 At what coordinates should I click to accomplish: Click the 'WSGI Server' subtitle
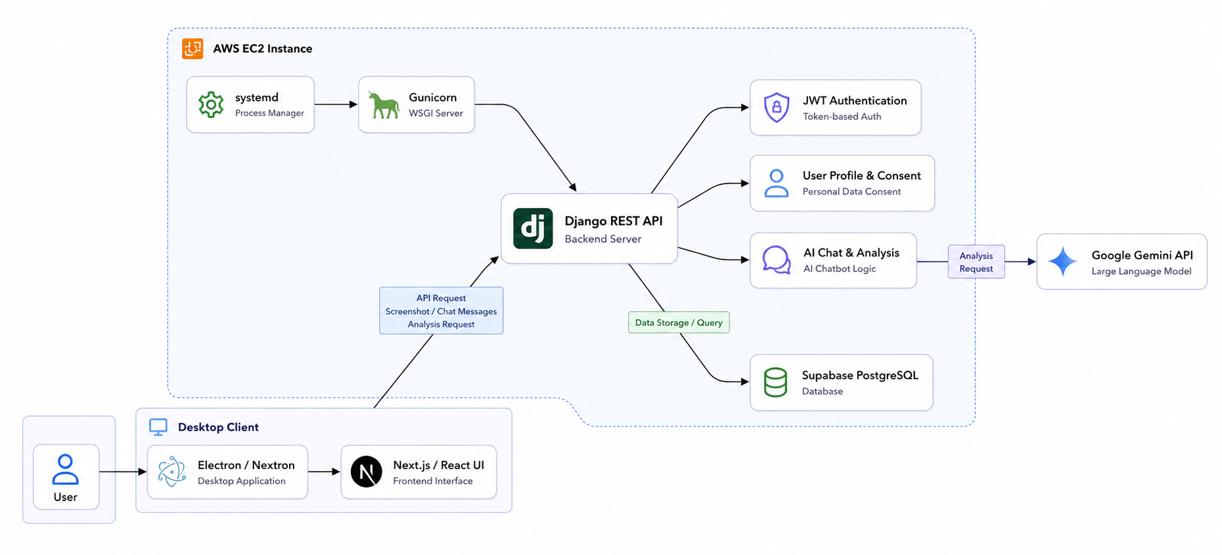pos(436,113)
